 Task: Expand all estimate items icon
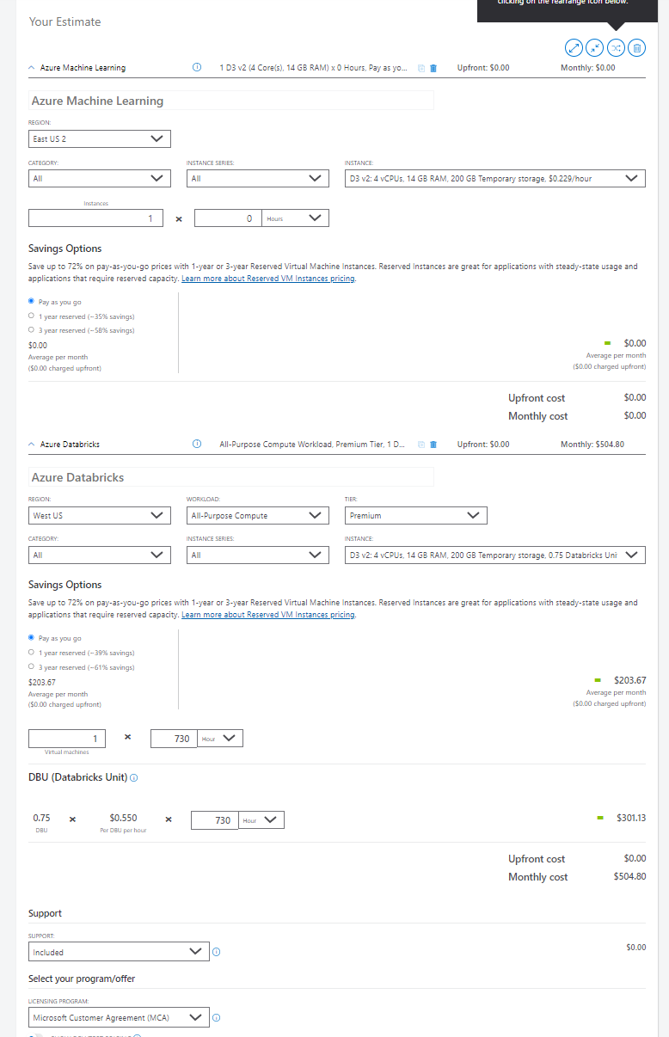(x=574, y=47)
